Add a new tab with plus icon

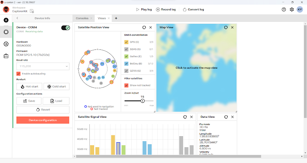point(116,18)
